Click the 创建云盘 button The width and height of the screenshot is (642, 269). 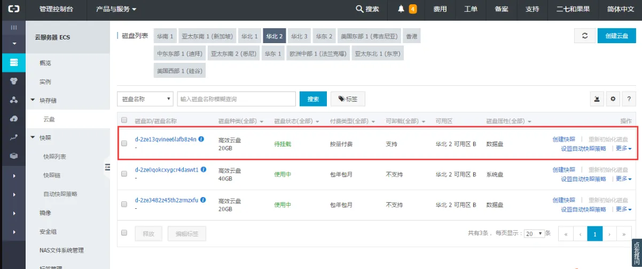point(616,36)
